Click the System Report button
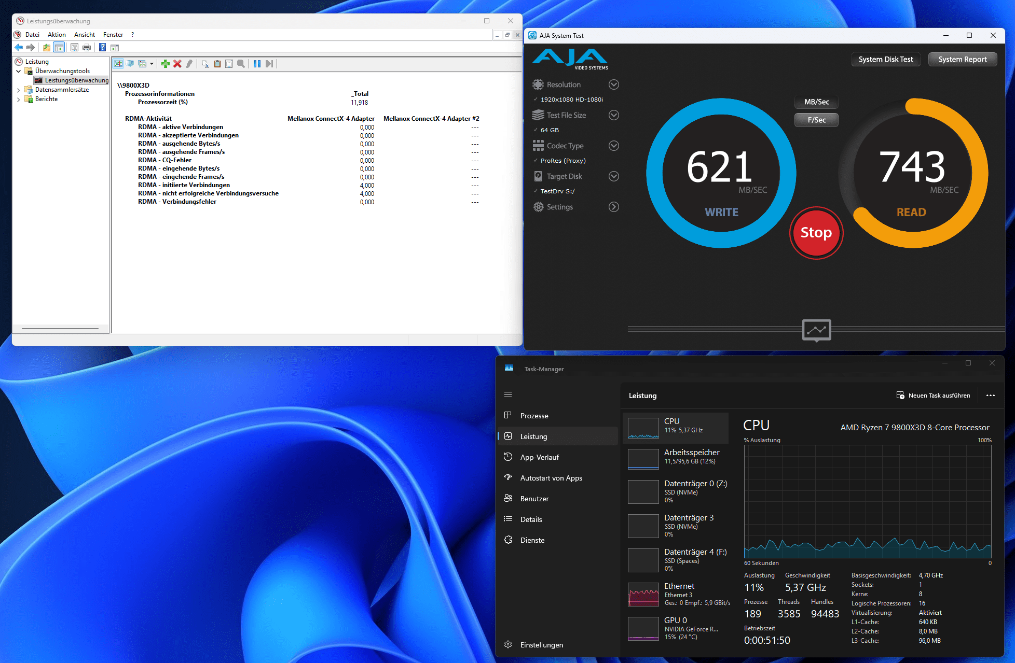1015x663 pixels. pos(963,60)
